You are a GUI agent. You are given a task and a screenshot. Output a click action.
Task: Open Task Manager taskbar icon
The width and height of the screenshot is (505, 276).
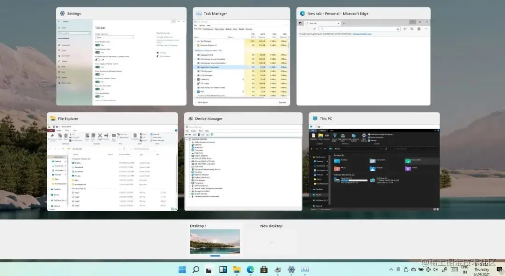[305, 269]
